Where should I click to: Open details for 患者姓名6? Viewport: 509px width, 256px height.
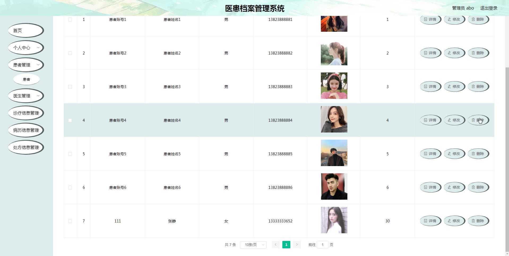(x=430, y=187)
